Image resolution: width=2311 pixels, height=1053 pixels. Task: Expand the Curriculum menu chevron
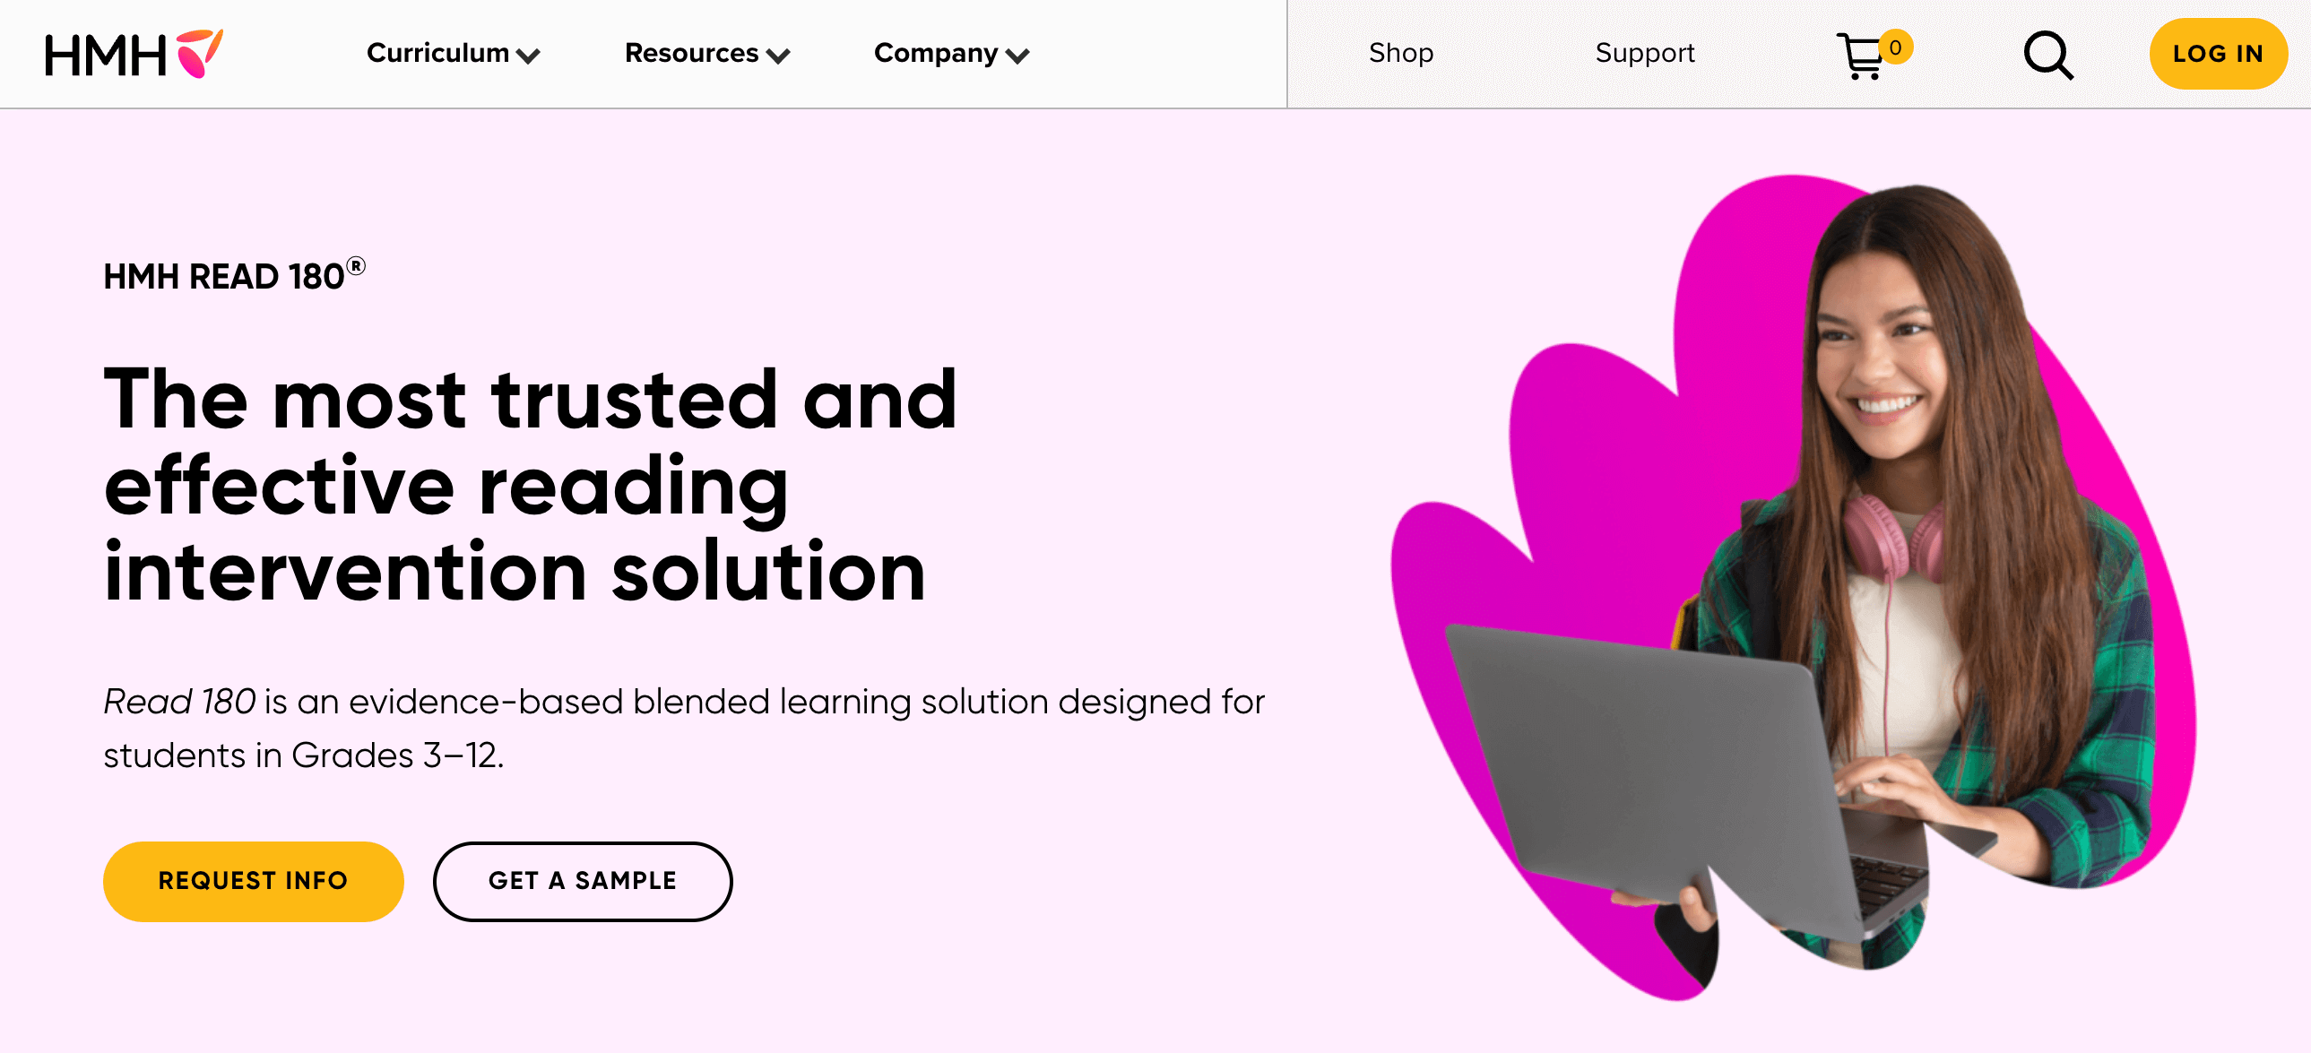[x=529, y=56]
